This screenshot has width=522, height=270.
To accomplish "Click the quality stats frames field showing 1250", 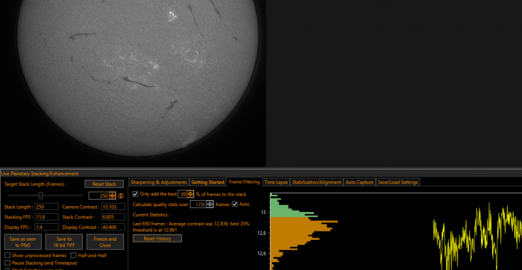I will click(198, 204).
